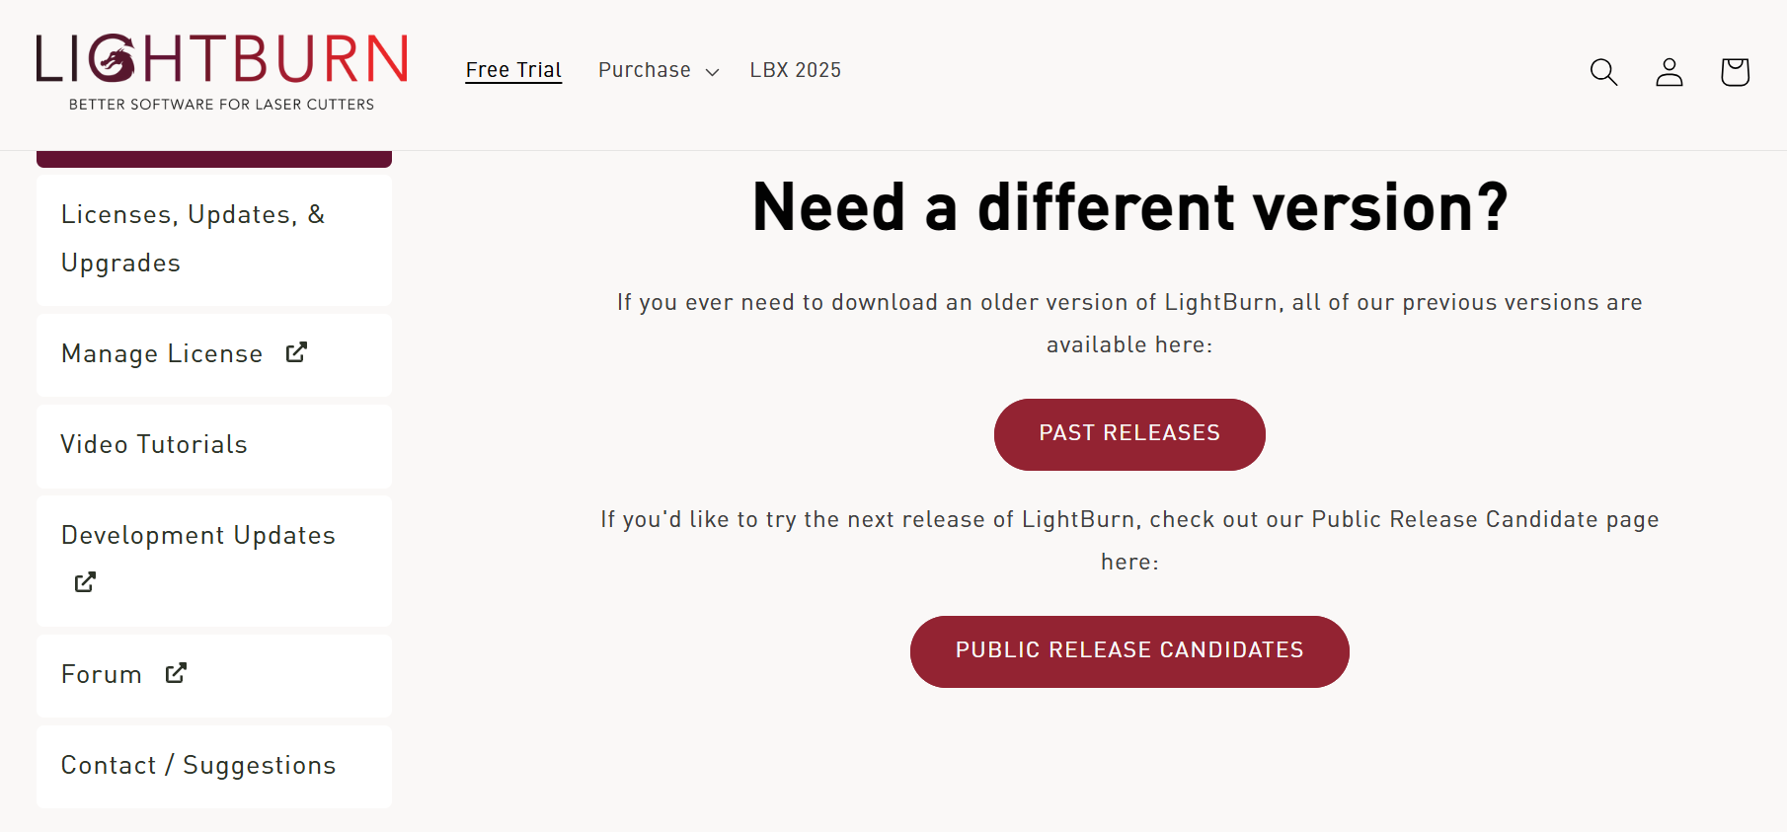This screenshot has width=1787, height=832.
Task: Click external link icon next to Forum
Action: click(x=176, y=673)
